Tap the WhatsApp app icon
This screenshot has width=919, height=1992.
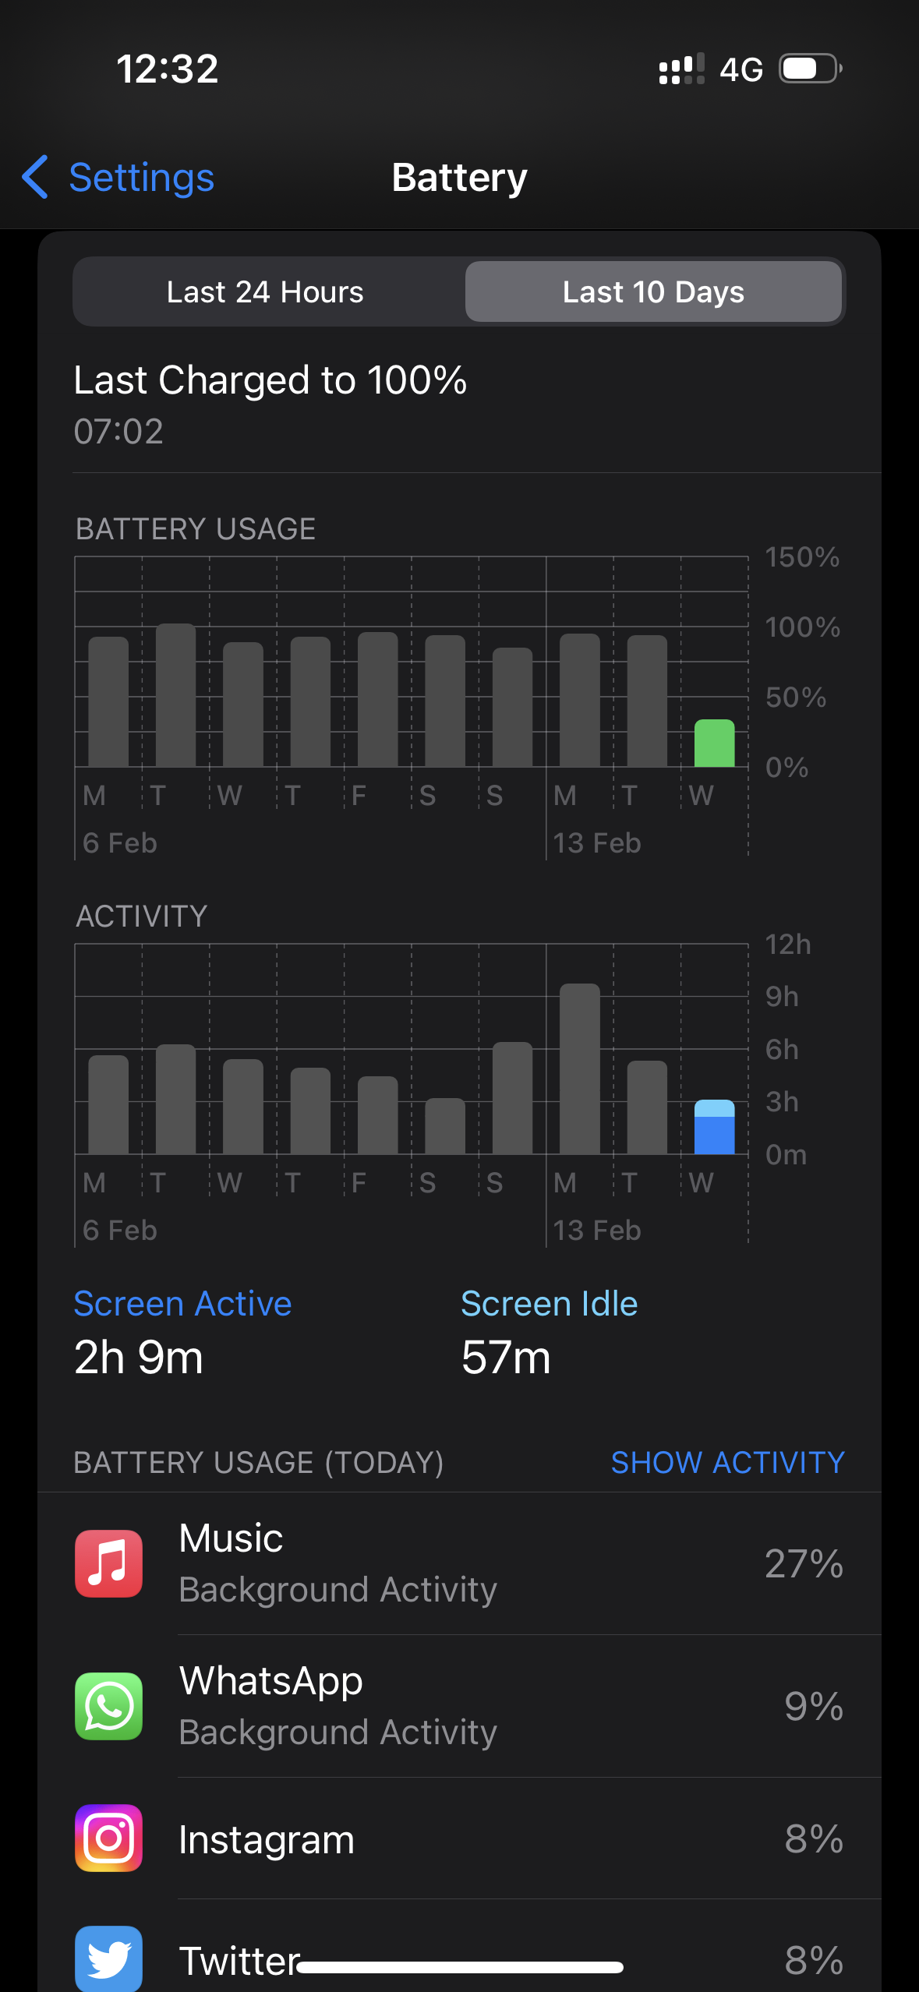tap(108, 1706)
